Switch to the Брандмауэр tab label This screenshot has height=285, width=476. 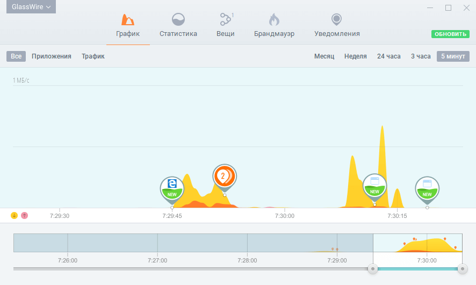[x=274, y=34]
